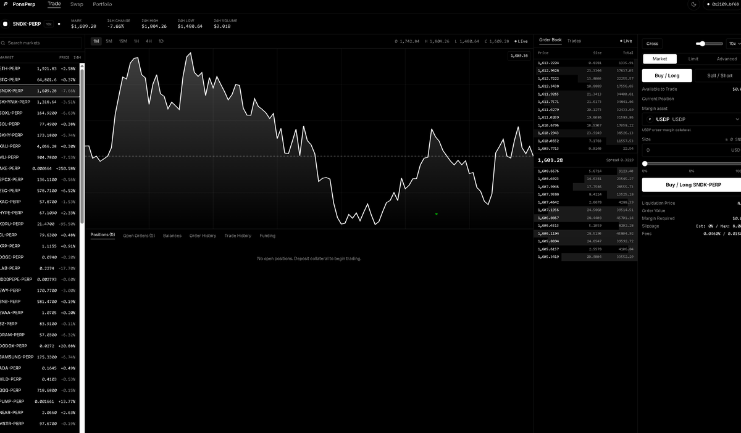The height and width of the screenshot is (433, 741).
Task: Open the Open Orders (0) tab
Action: click(x=139, y=236)
